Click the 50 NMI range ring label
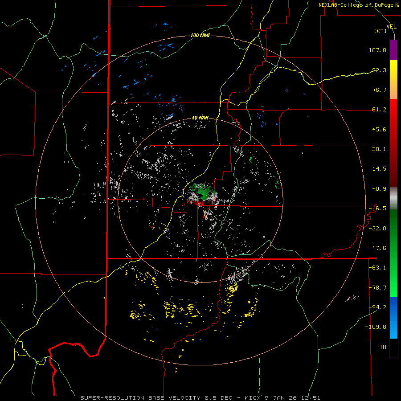This screenshot has height=401, width=401. point(200,118)
